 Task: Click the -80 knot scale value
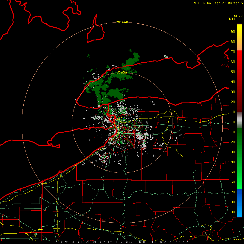(232, 202)
